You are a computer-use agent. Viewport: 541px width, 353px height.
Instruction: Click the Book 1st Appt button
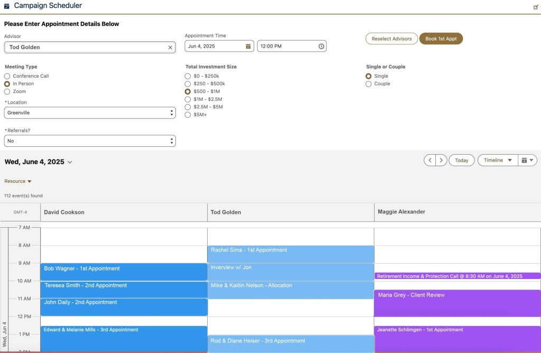(x=441, y=39)
